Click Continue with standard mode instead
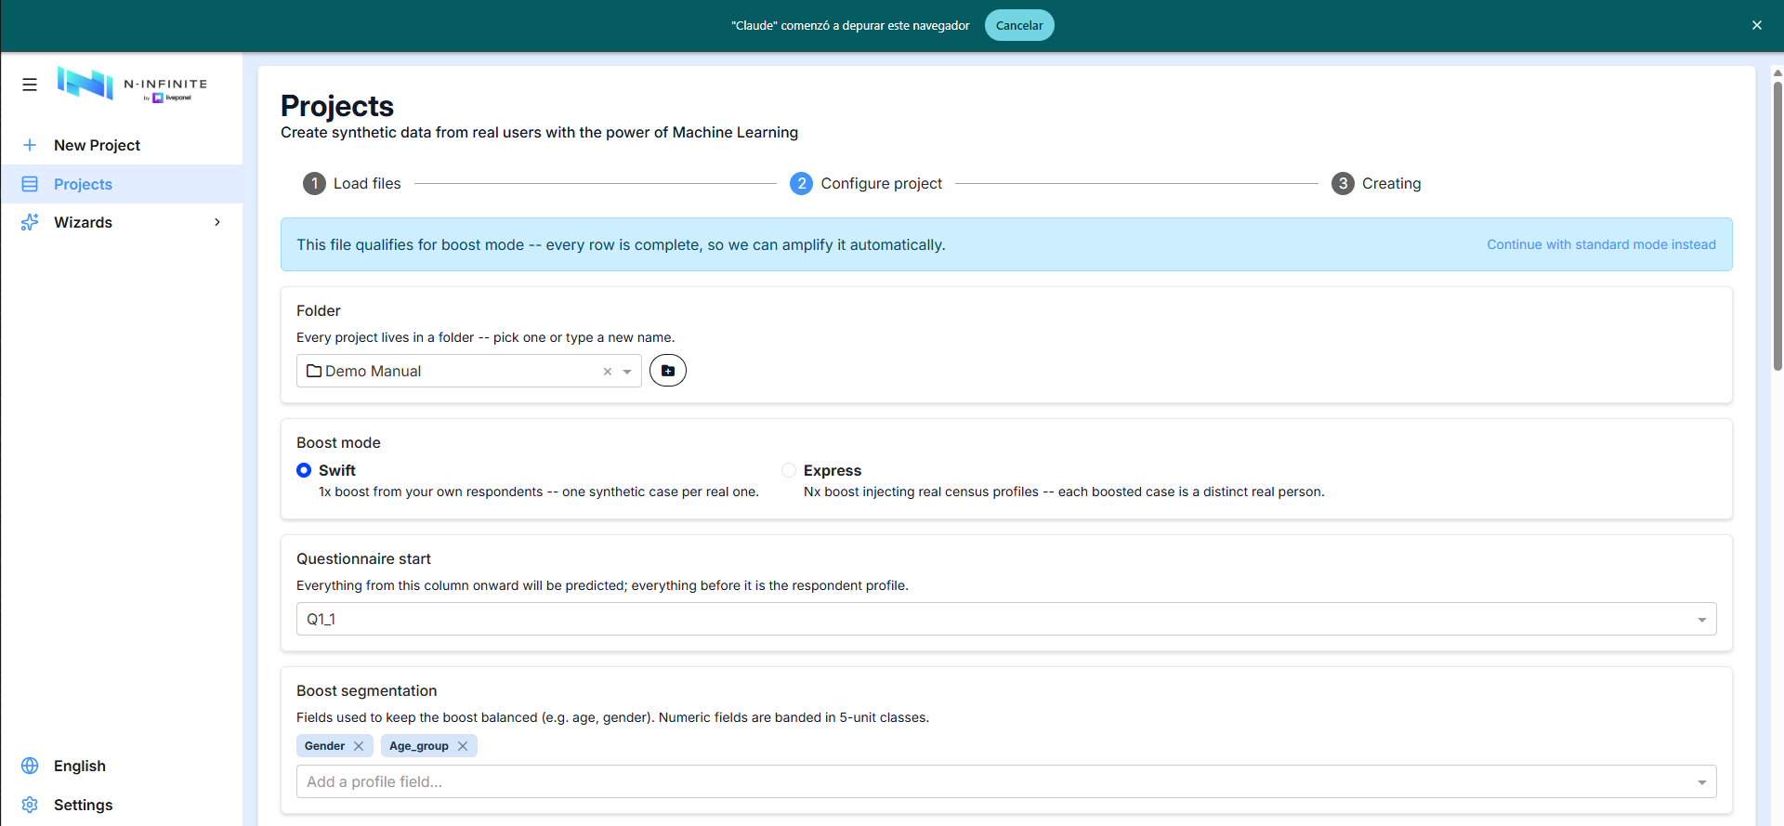The width and height of the screenshot is (1784, 826). 1601,244
